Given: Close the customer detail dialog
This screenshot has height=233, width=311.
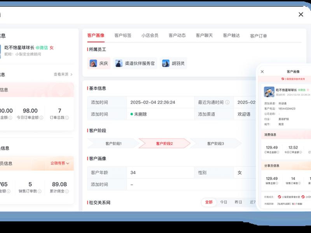Looking at the screenshot, I should tap(301, 14).
